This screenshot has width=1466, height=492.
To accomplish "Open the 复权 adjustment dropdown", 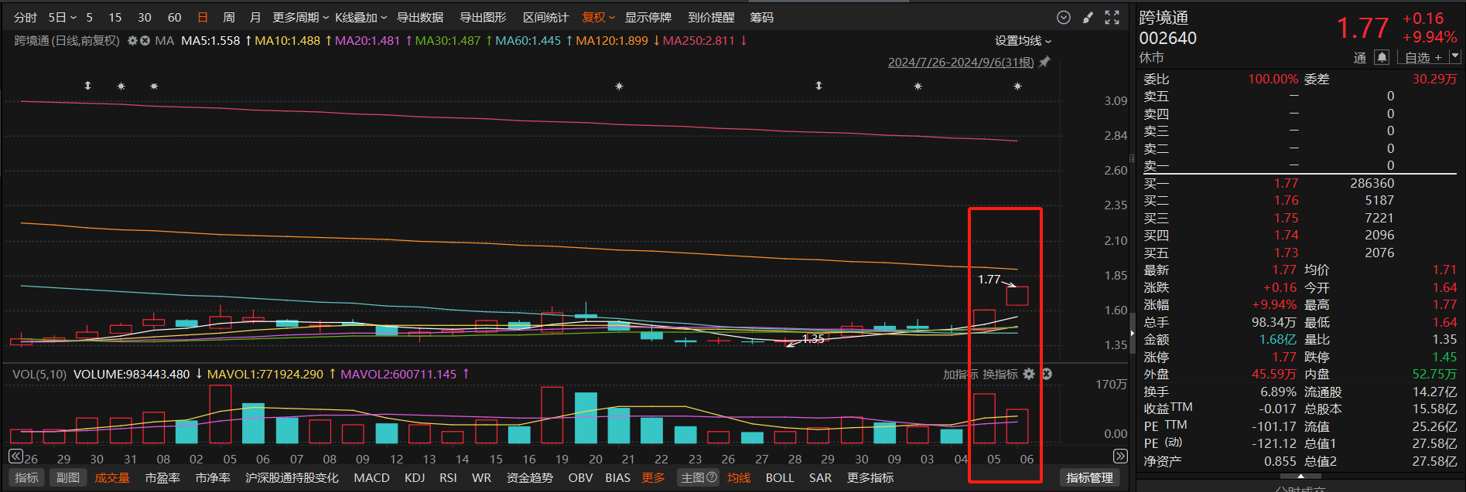I will pyautogui.click(x=598, y=18).
